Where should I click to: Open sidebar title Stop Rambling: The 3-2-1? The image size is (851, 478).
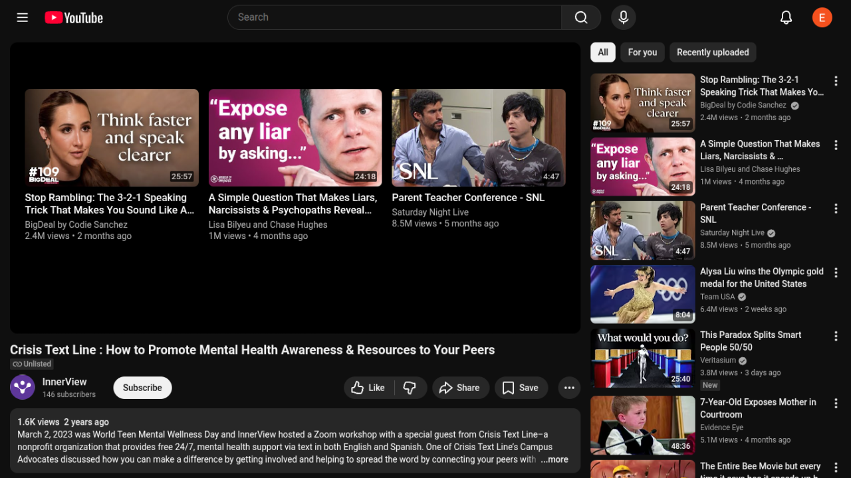point(762,86)
